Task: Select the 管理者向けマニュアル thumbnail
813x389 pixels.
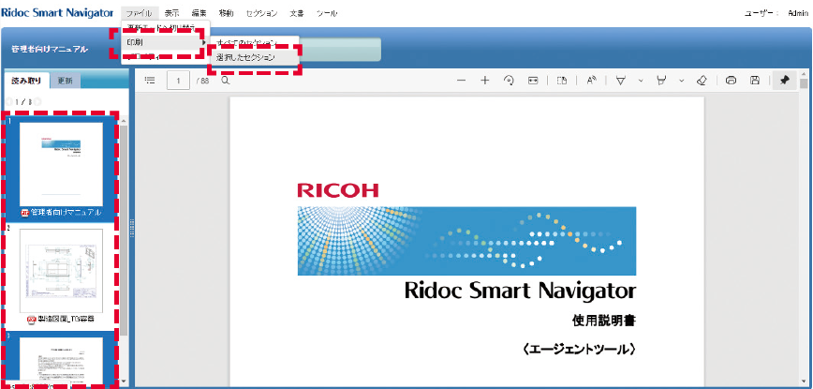Action: pyautogui.click(x=62, y=167)
